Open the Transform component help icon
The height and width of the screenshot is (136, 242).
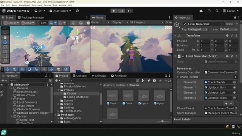pos(227,36)
